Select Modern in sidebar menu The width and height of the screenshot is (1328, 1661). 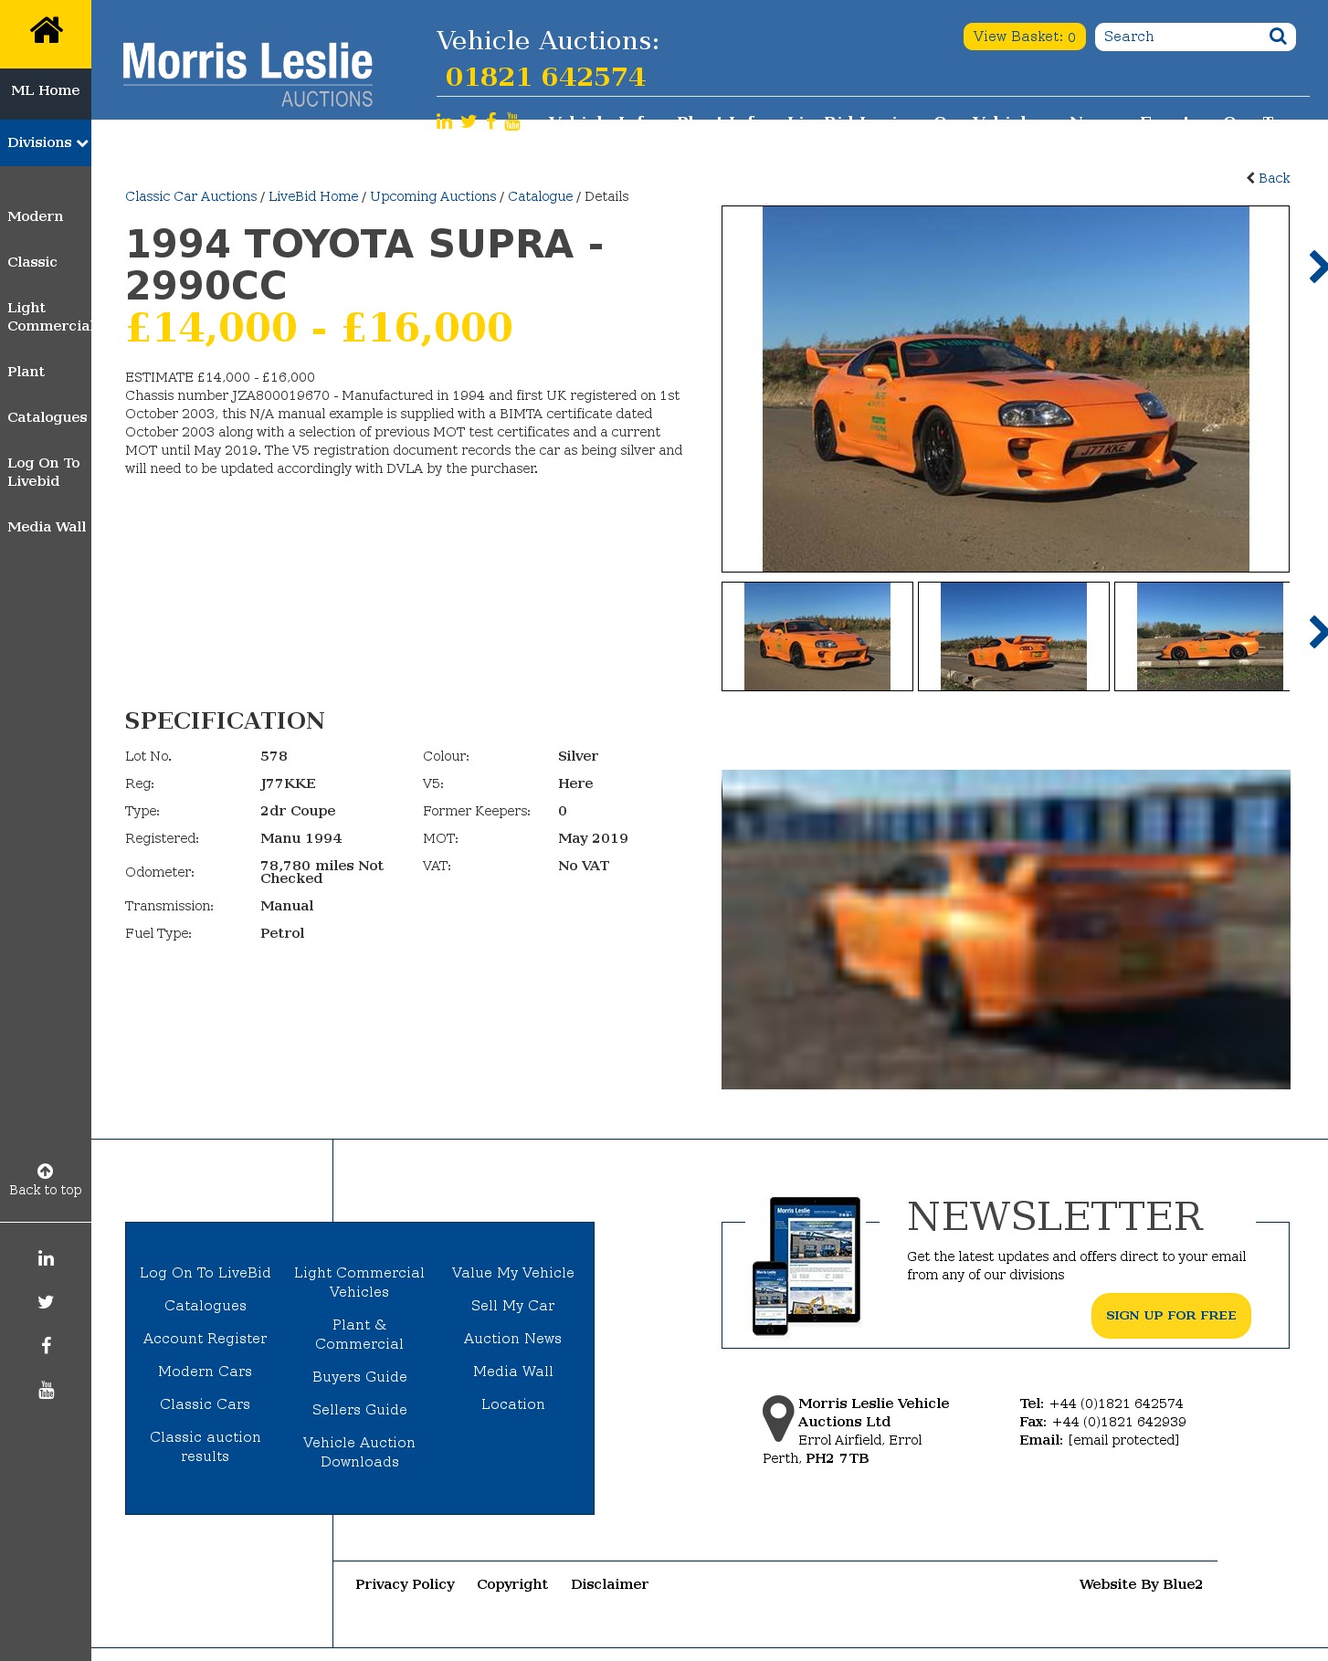[x=36, y=216]
